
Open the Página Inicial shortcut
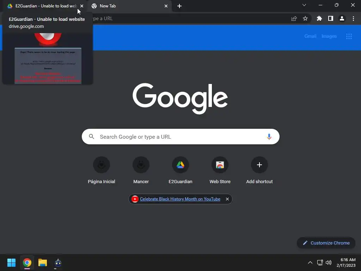point(101,170)
